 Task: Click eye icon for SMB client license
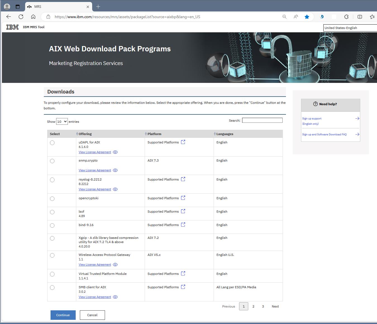point(115,297)
